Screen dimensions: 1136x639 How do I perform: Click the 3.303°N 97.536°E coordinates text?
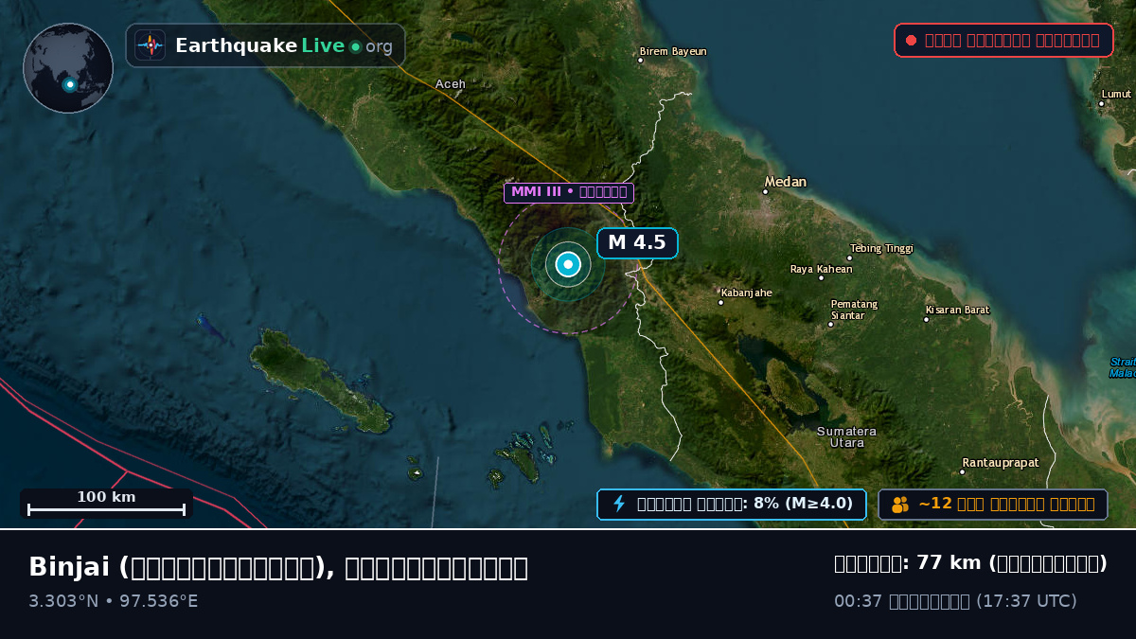pos(114,601)
